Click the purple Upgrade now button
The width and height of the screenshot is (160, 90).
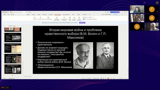click(x=82, y=23)
